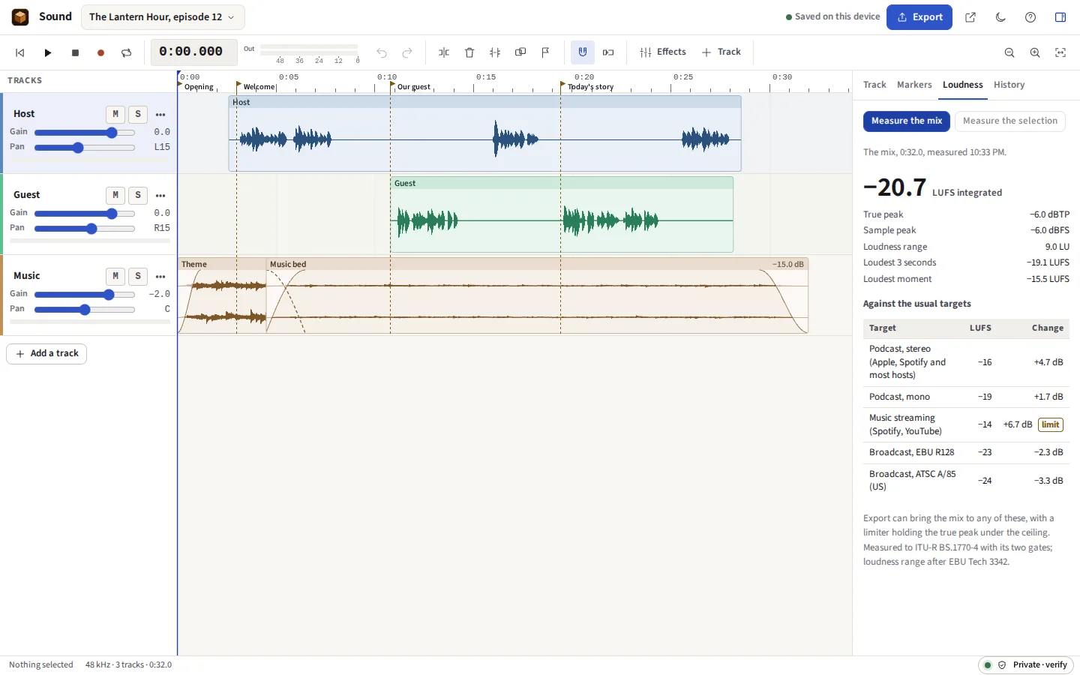Select the Guest audio clip
Image resolution: width=1080 pixels, height=675 pixels.
(562, 214)
